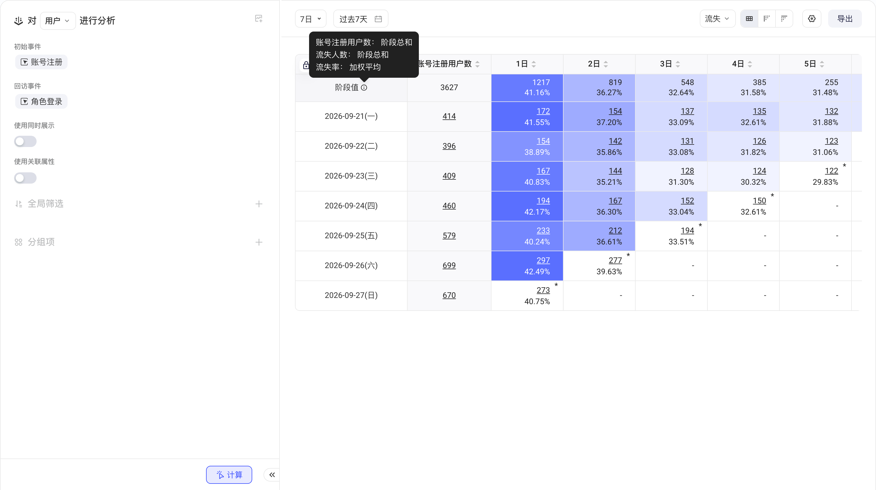876x490 pixels.
Task: Collapse the left panel with double-chevron
Action: 272,475
